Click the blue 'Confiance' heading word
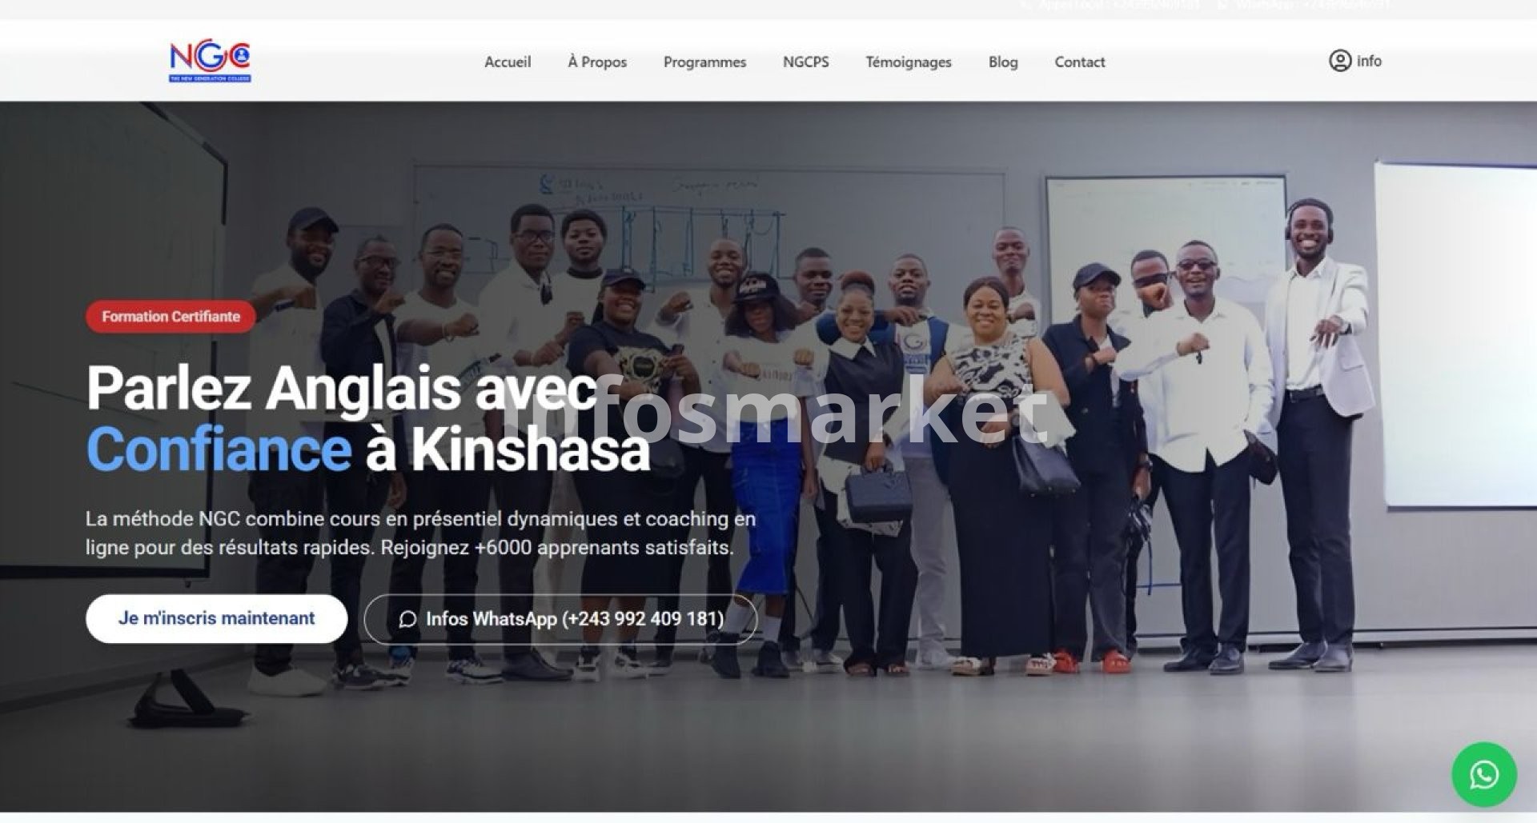This screenshot has width=1537, height=823. [219, 449]
